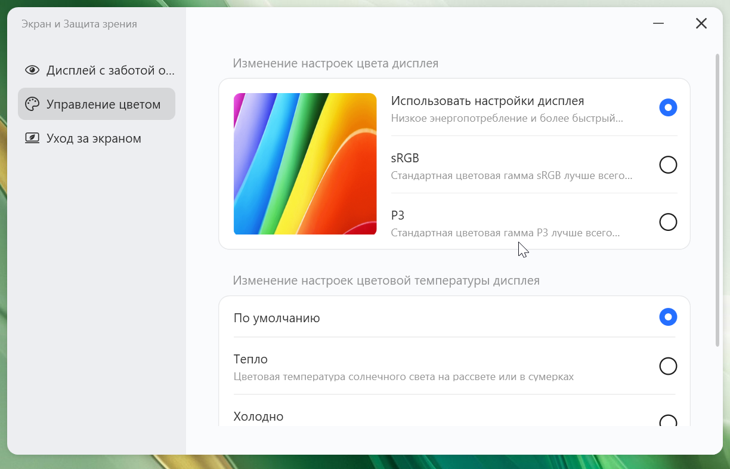Choose the P3 color gamut radio

668,222
